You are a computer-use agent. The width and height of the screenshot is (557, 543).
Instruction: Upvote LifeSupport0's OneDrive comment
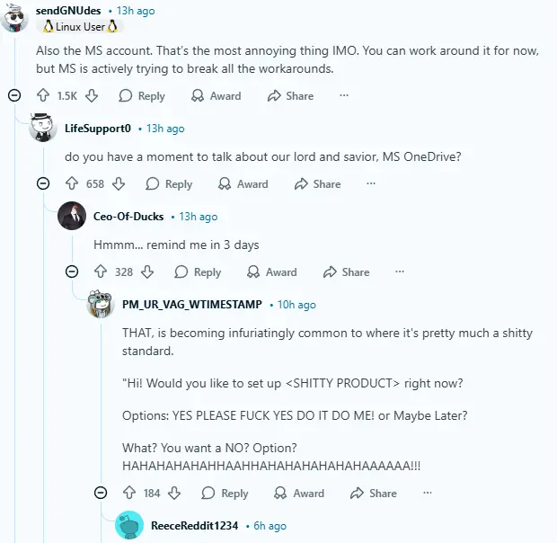[72, 183]
